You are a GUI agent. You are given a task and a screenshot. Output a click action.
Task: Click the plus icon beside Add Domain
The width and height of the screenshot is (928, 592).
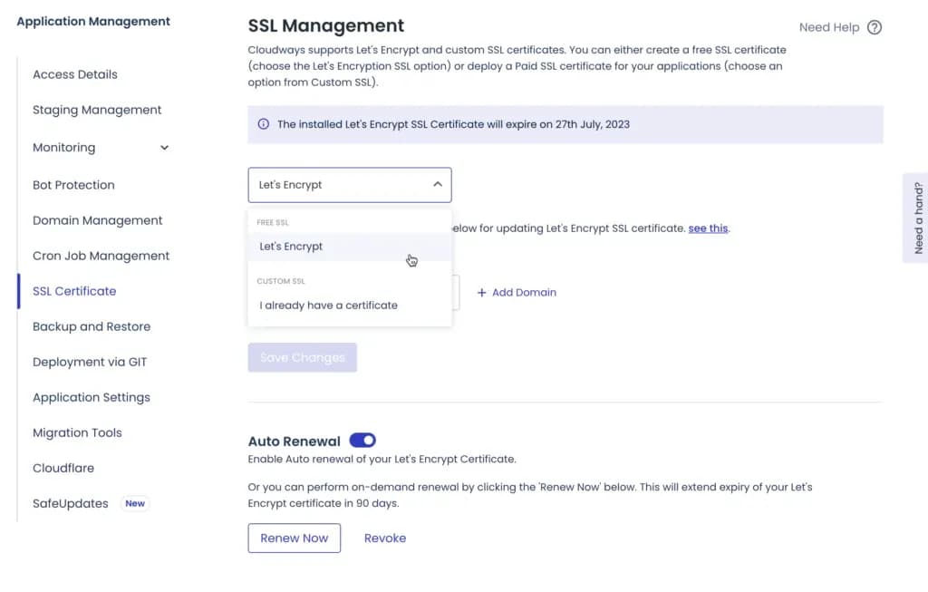tap(482, 293)
